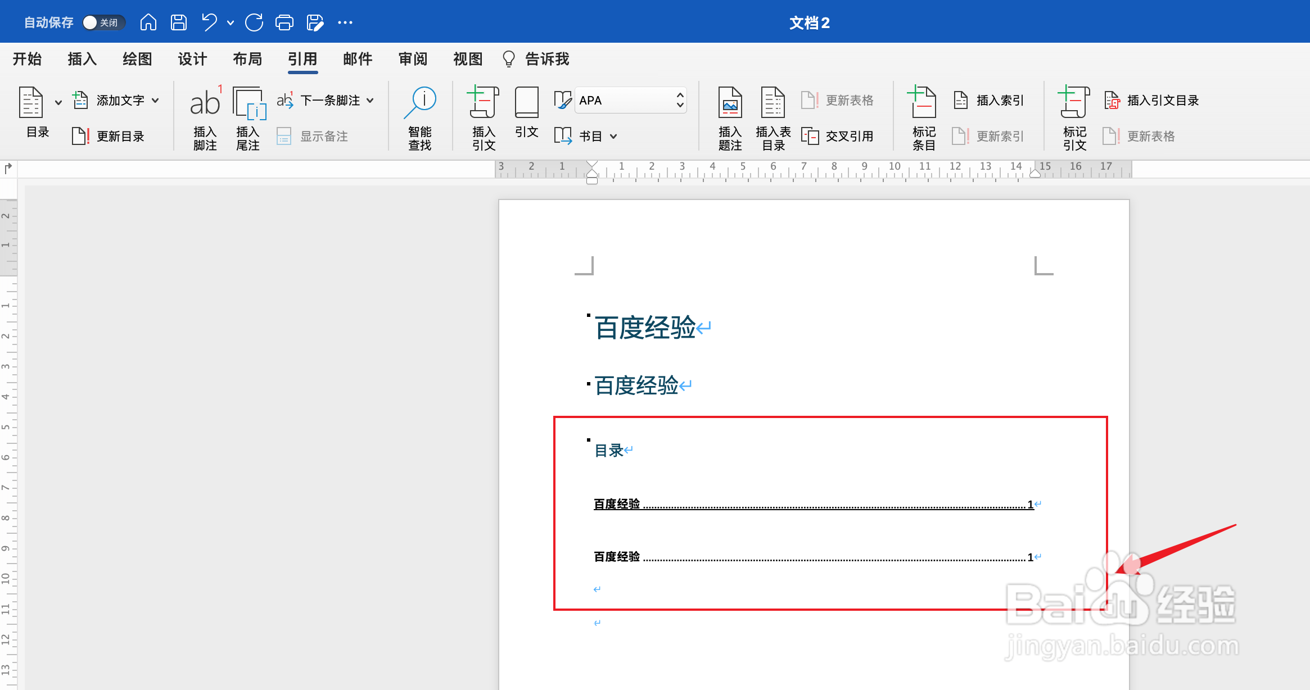This screenshot has width=1310, height=690.
Task: Click the large 百度经验 heading
Action: [645, 328]
